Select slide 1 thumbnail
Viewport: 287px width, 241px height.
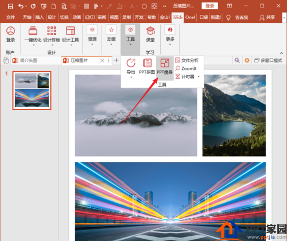(x=32, y=91)
